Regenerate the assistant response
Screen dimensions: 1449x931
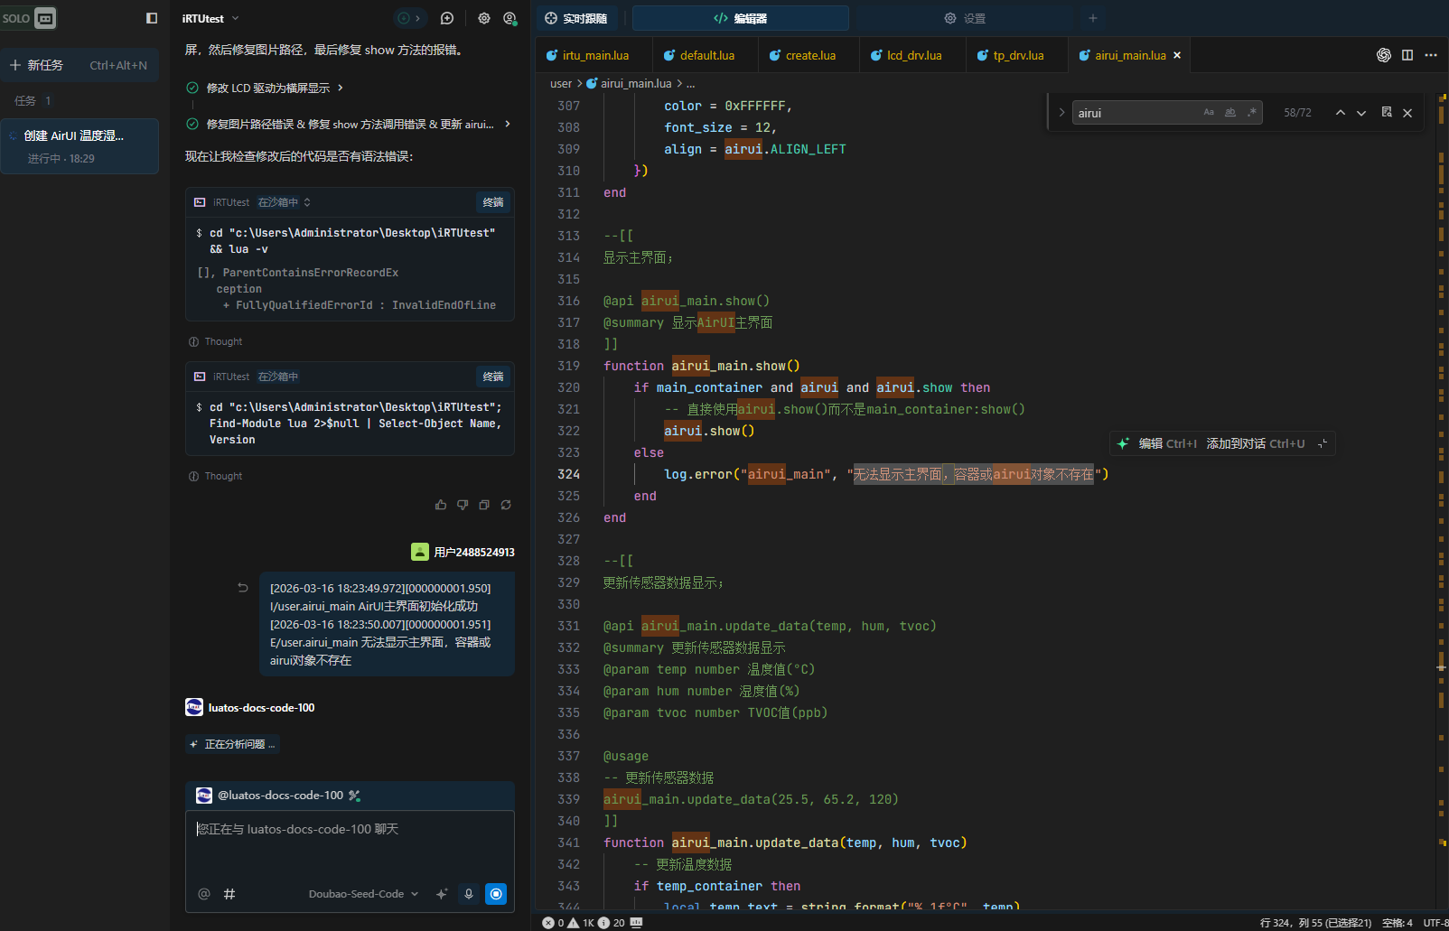[x=506, y=505]
